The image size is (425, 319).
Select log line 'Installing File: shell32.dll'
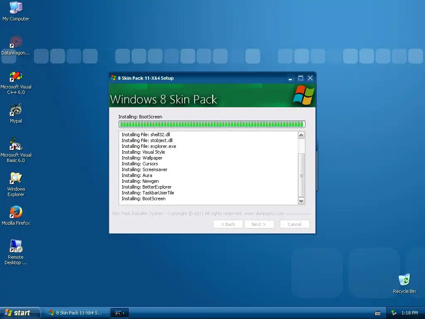point(146,135)
